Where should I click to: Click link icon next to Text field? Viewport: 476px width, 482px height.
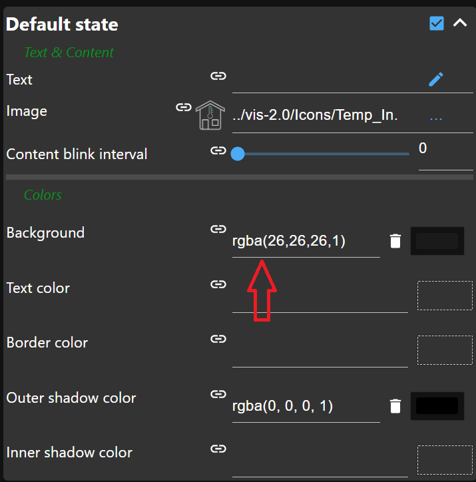[x=218, y=76]
